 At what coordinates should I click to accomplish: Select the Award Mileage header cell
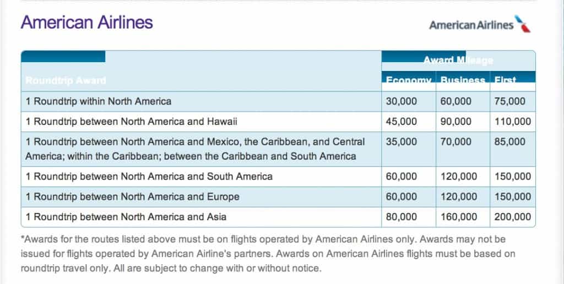[x=458, y=60]
